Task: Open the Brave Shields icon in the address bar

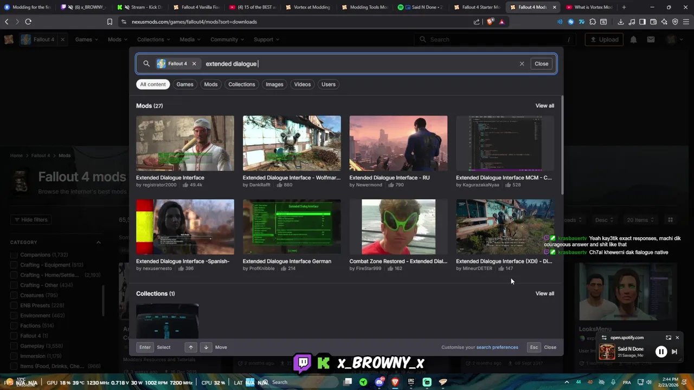Action: (490, 22)
